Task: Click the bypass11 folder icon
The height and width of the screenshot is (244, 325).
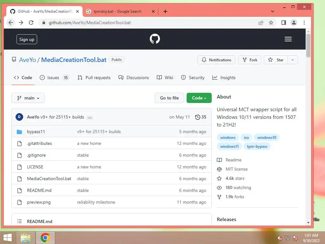Action: (x=19, y=132)
